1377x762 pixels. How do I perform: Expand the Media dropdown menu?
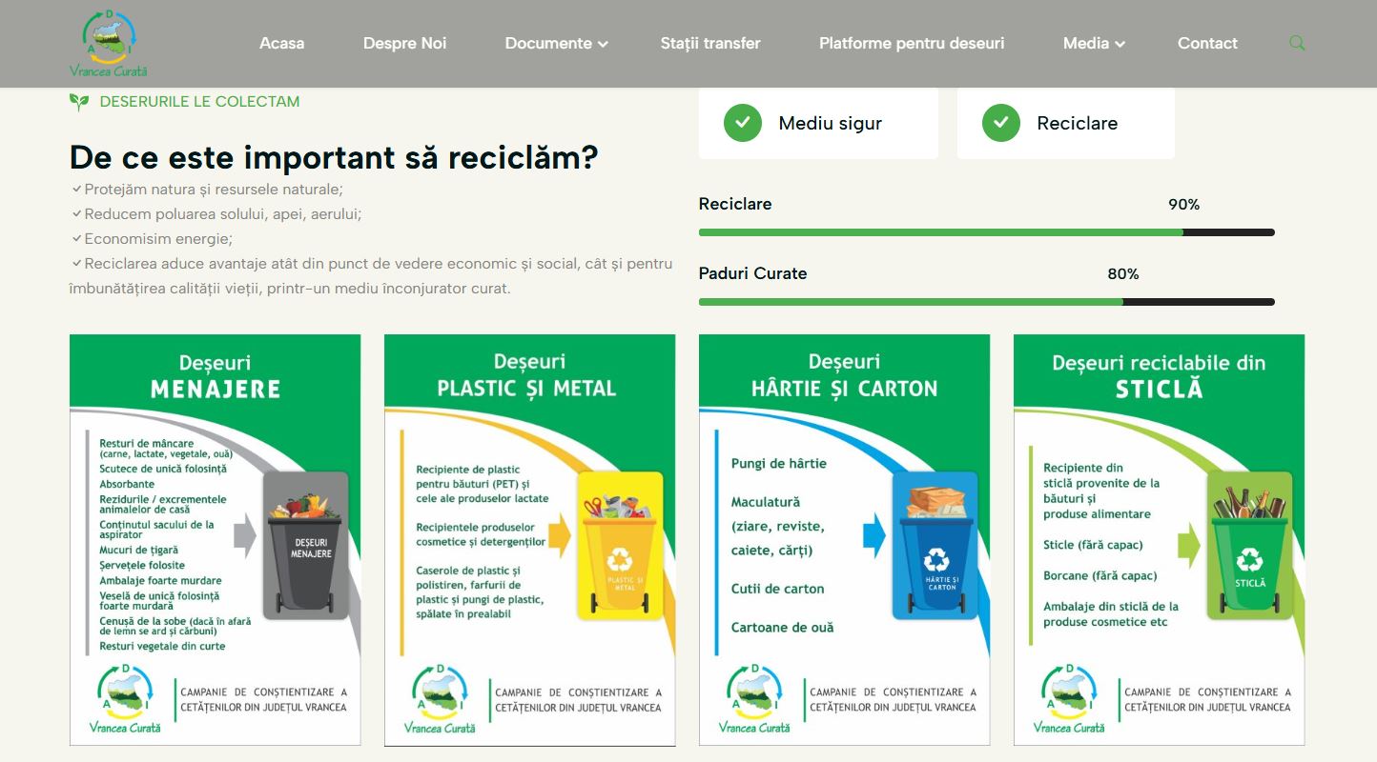coord(1094,44)
